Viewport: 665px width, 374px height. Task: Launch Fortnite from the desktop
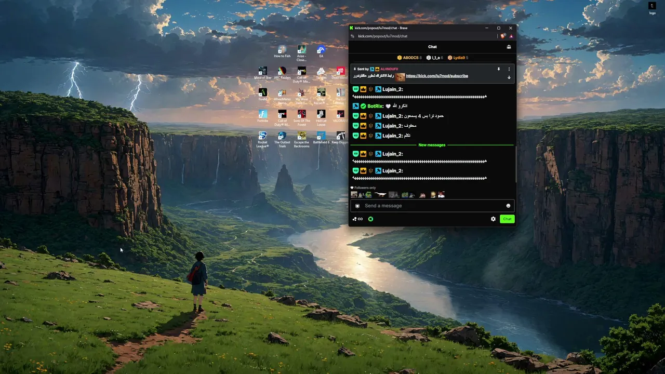tap(263, 116)
